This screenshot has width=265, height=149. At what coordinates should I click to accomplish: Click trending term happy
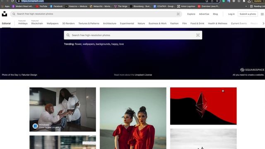coord(115,44)
